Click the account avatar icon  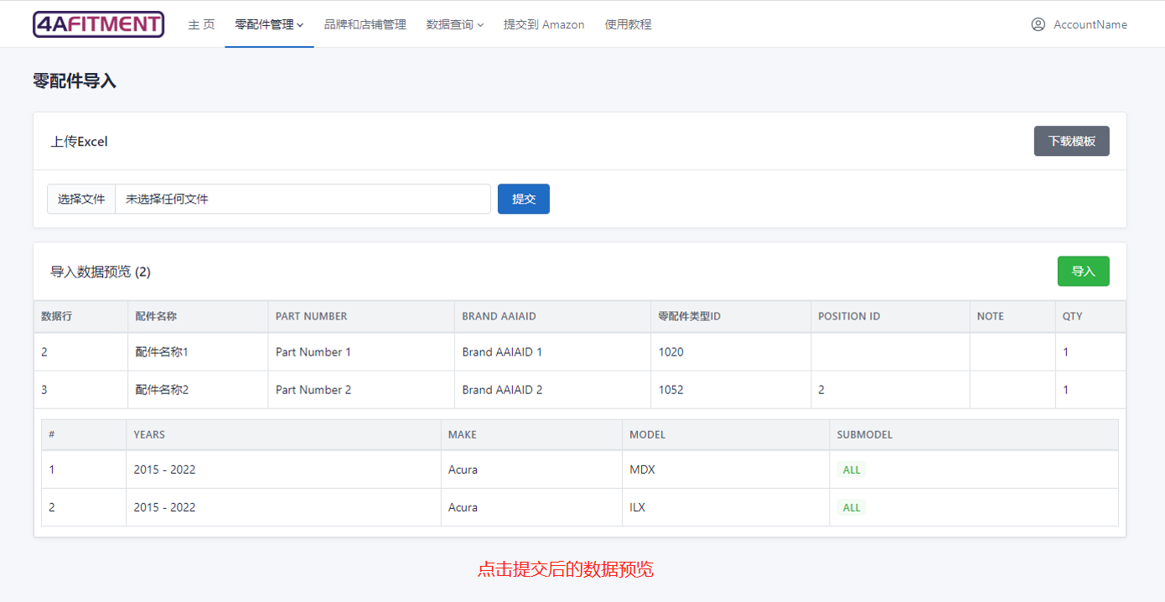(1038, 24)
